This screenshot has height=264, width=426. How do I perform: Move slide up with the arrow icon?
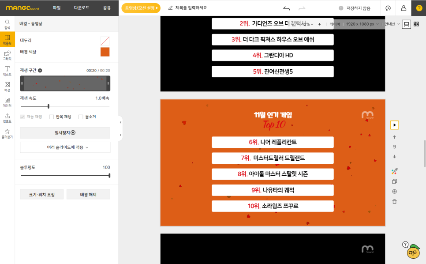(395, 137)
